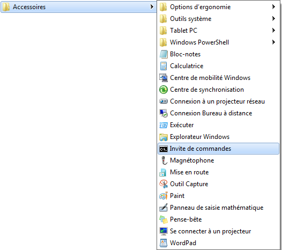Screen dimensions: 282x250
Task: Launch Paint from its label
Action: coord(177,196)
